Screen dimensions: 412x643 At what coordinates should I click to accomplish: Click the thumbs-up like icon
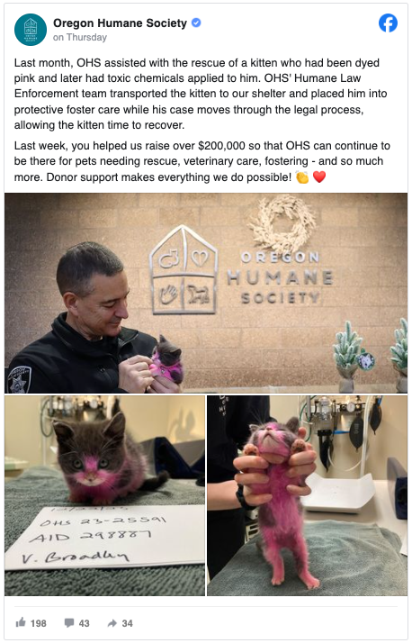pyautogui.click(x=21, y=622)
